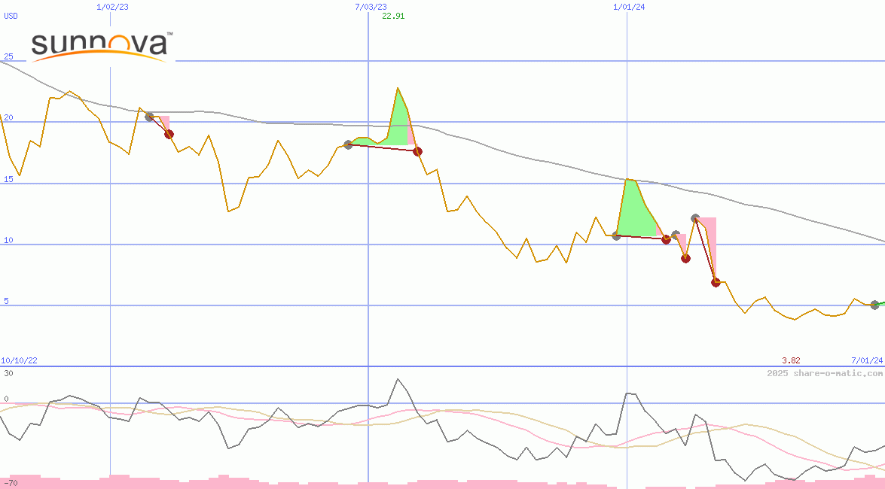Click the lowest red marker near price 7
Image resolution: width=885 pixels, height=489 pixels.
click(x=716, y=282)
